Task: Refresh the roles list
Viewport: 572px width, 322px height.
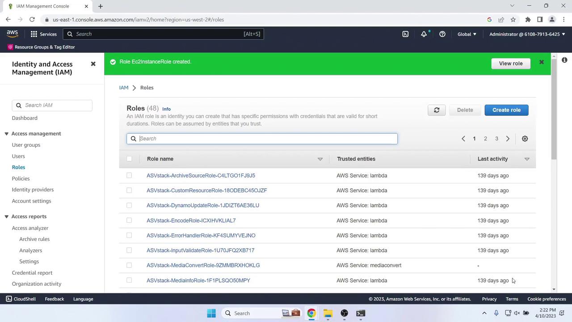Action: click(437, 110)
